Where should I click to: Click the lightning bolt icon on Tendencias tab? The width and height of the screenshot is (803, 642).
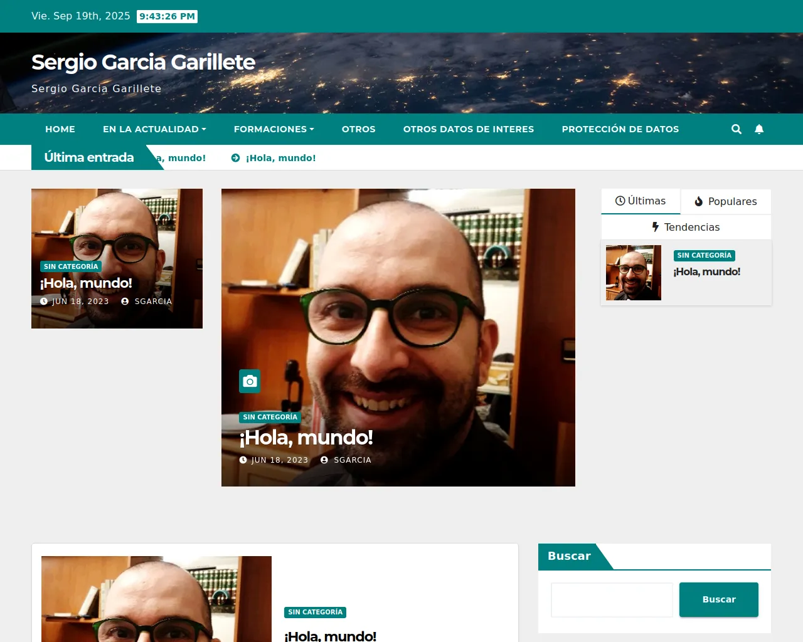tap(656, 227)
